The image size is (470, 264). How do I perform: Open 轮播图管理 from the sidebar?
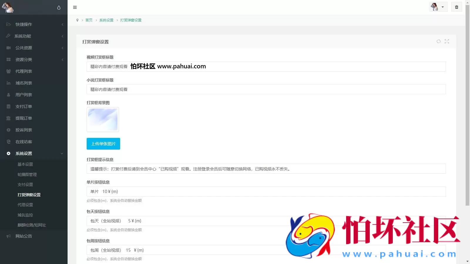click(27, 174)
